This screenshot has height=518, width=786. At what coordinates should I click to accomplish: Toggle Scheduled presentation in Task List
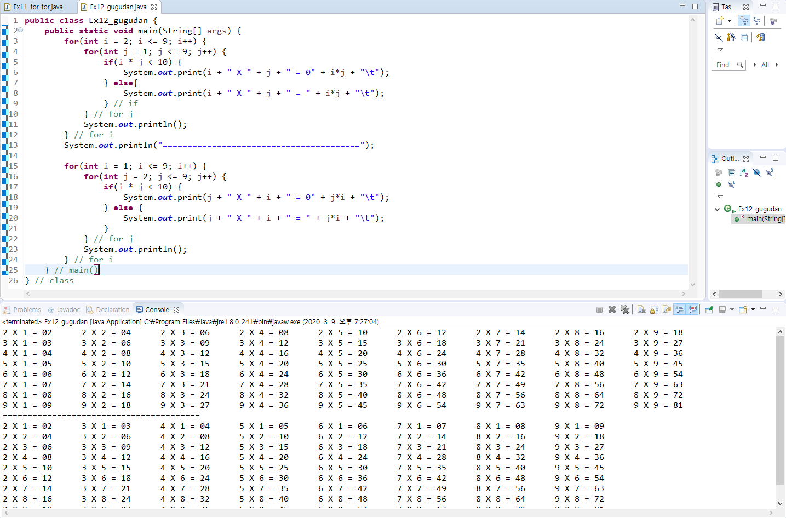[x=756, y=21]
